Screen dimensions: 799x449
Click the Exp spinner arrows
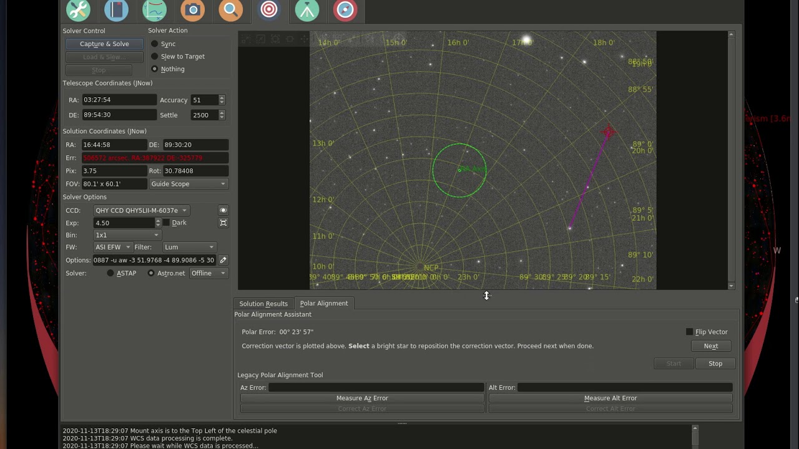[158, 223]
